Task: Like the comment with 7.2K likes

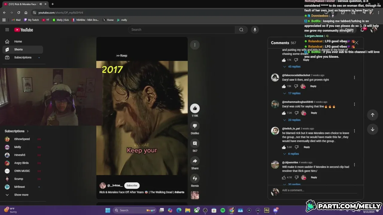Action: point(284,113)
